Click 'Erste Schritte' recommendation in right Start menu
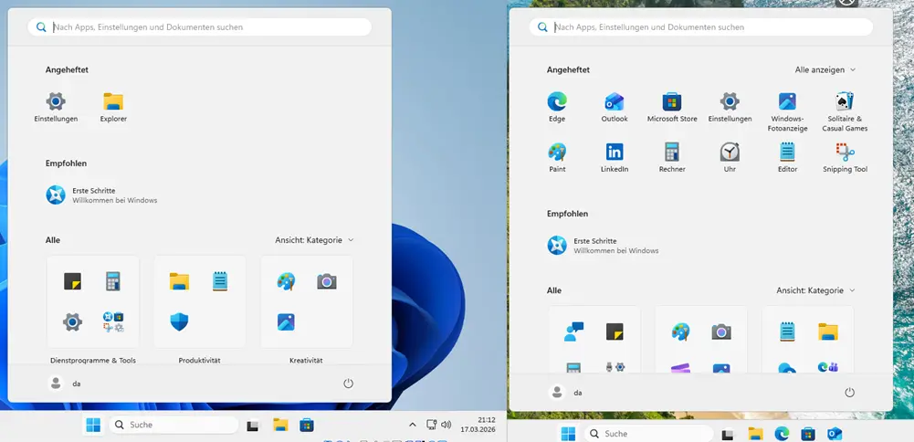Screen dimensions: 914x442 coord(603,245)
